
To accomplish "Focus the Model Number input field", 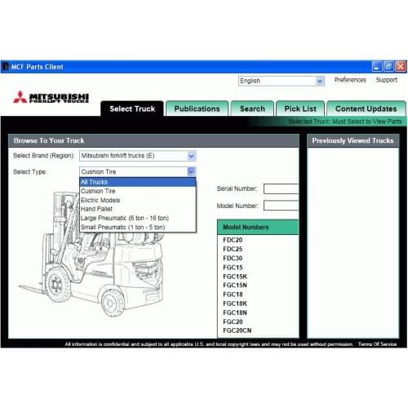I will 282,206.
